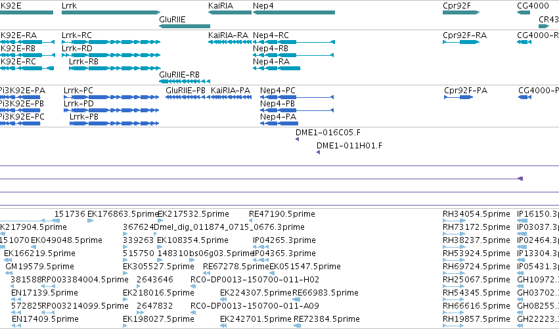Select the EK224307.5prime label
The image size is (559, 329).
[x=256, y=293]
